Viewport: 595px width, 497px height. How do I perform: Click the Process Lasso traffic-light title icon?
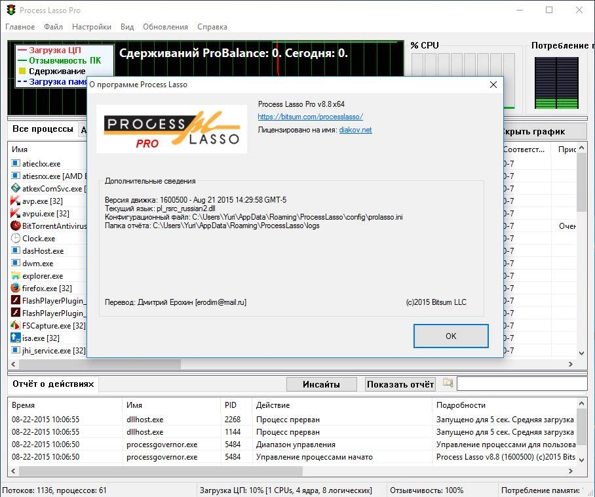[11, 10]
